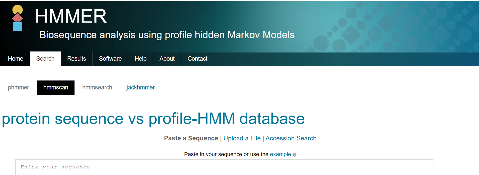Go to the Home navigation tab
Screen dimensions: 479x175
click(16, 59)
